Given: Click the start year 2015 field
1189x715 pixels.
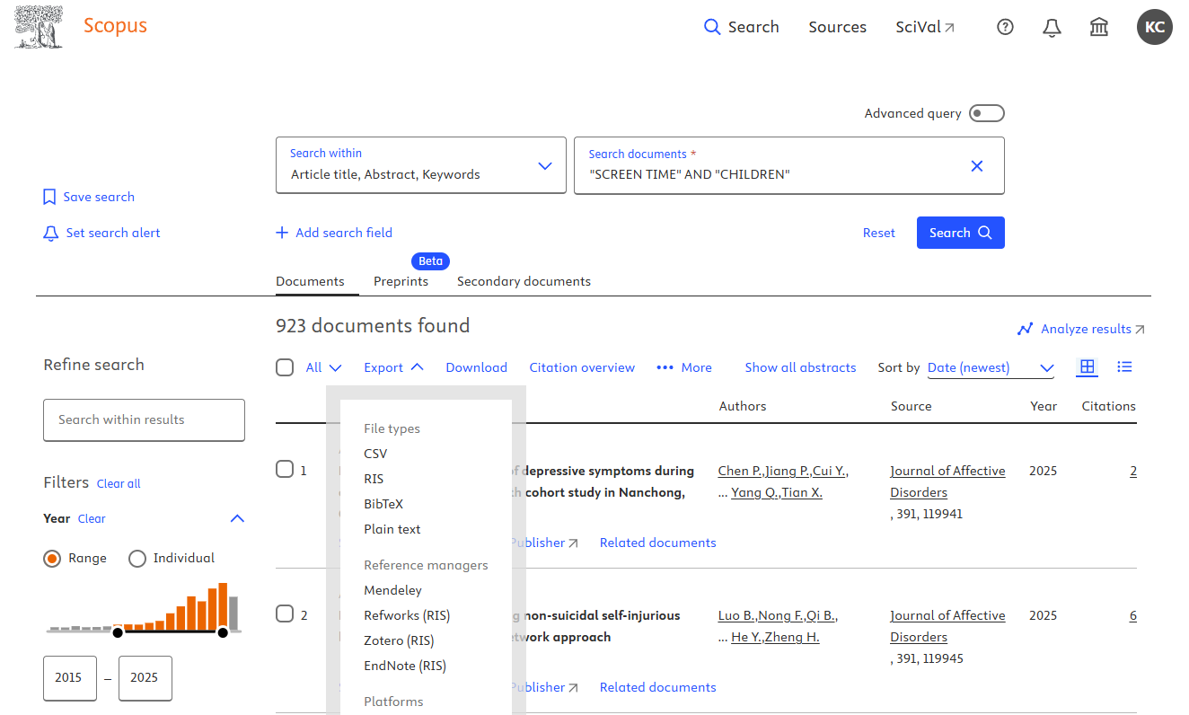Looking at the screenshot, I should coord(70,678).
